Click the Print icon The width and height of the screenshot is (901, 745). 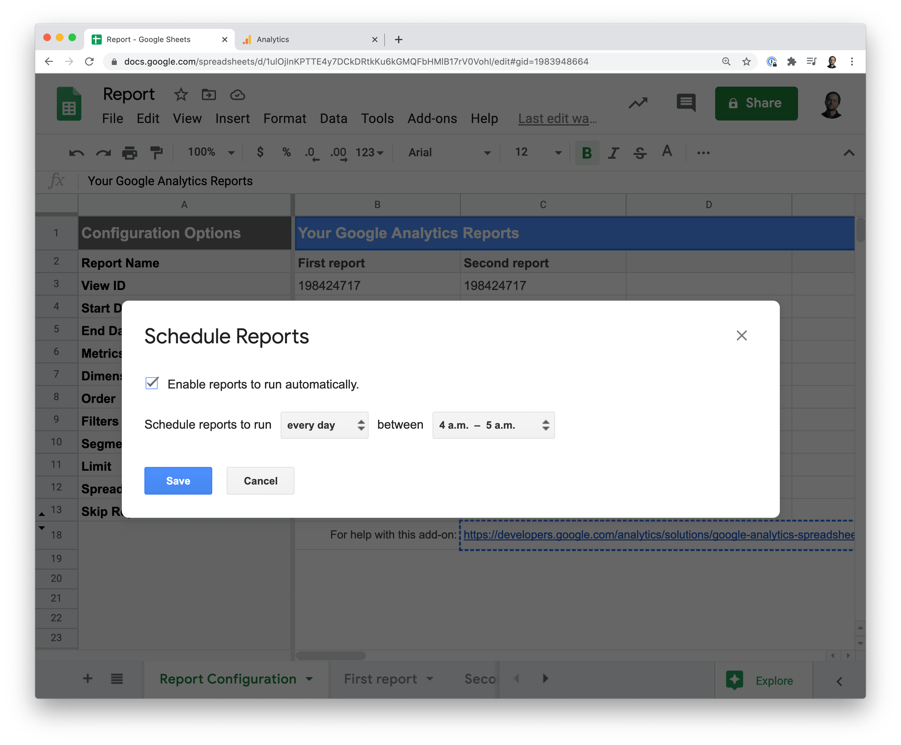130,153
